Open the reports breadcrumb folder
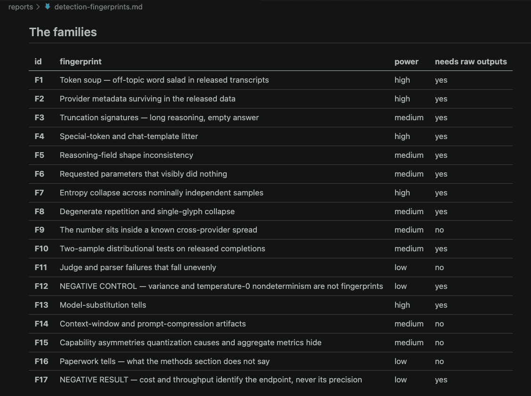This screenshot has height=396, width=531. coord(20,7)
